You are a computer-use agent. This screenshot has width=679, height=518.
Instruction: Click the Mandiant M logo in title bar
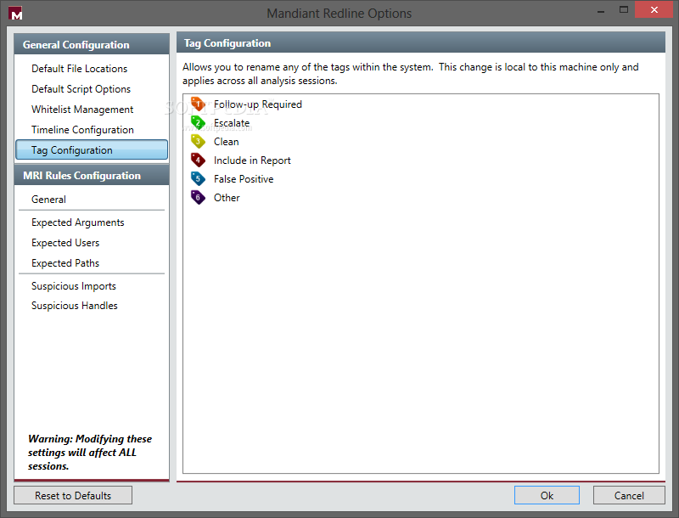pos(15,14)
